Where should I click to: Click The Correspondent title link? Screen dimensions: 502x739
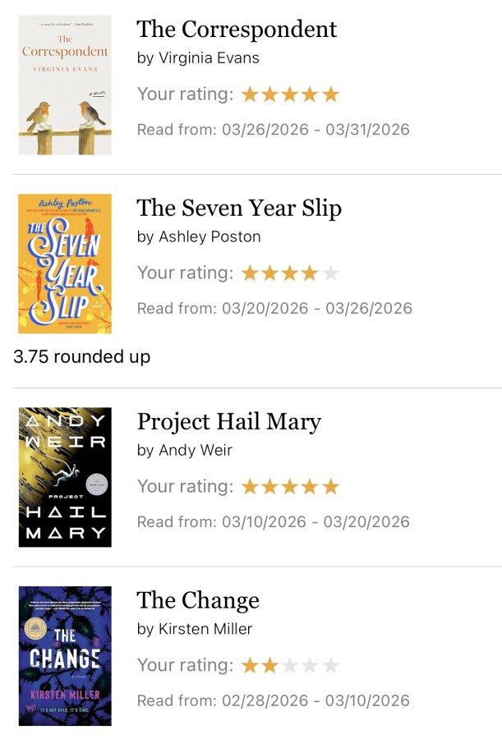[237, 30]
